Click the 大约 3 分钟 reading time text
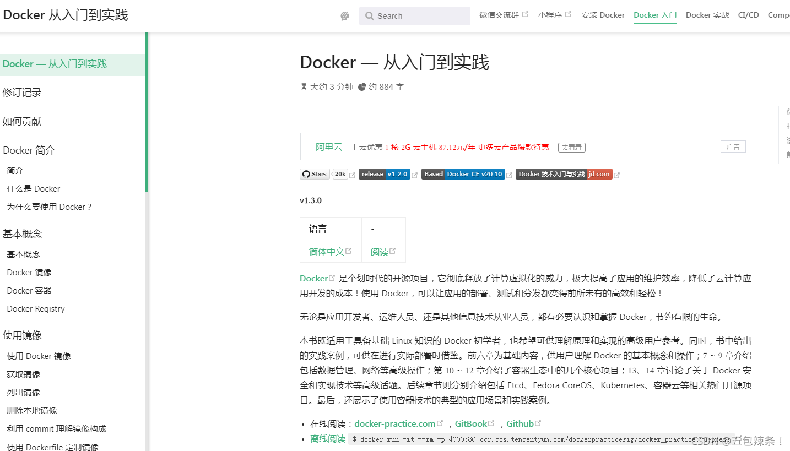This screenshot has width=790, height=451. 332,87
